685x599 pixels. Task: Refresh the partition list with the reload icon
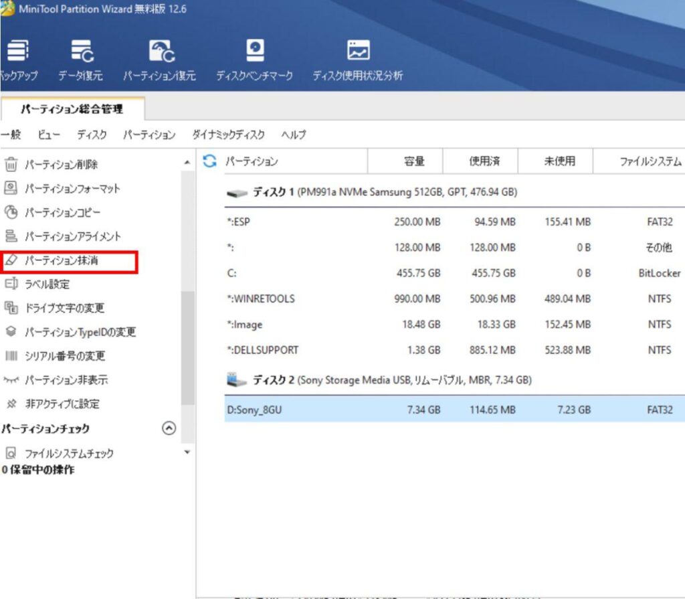click(209, 161)
